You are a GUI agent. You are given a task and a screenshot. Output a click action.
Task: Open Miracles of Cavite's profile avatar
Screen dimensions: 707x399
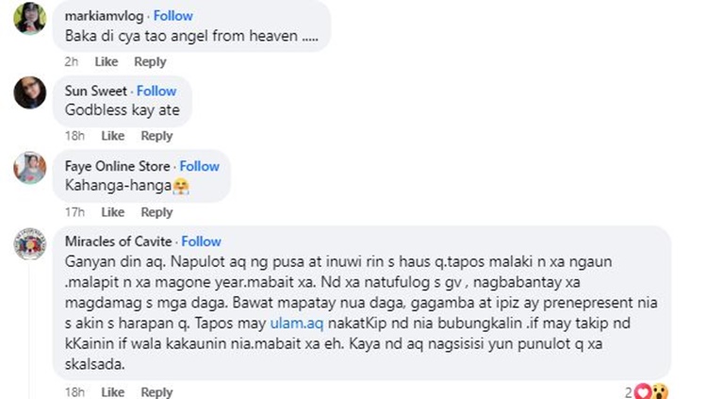(x=30, y=243)
